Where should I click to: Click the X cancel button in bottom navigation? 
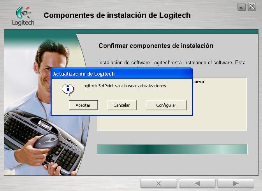pyautogui.click(x=158, y=184)
